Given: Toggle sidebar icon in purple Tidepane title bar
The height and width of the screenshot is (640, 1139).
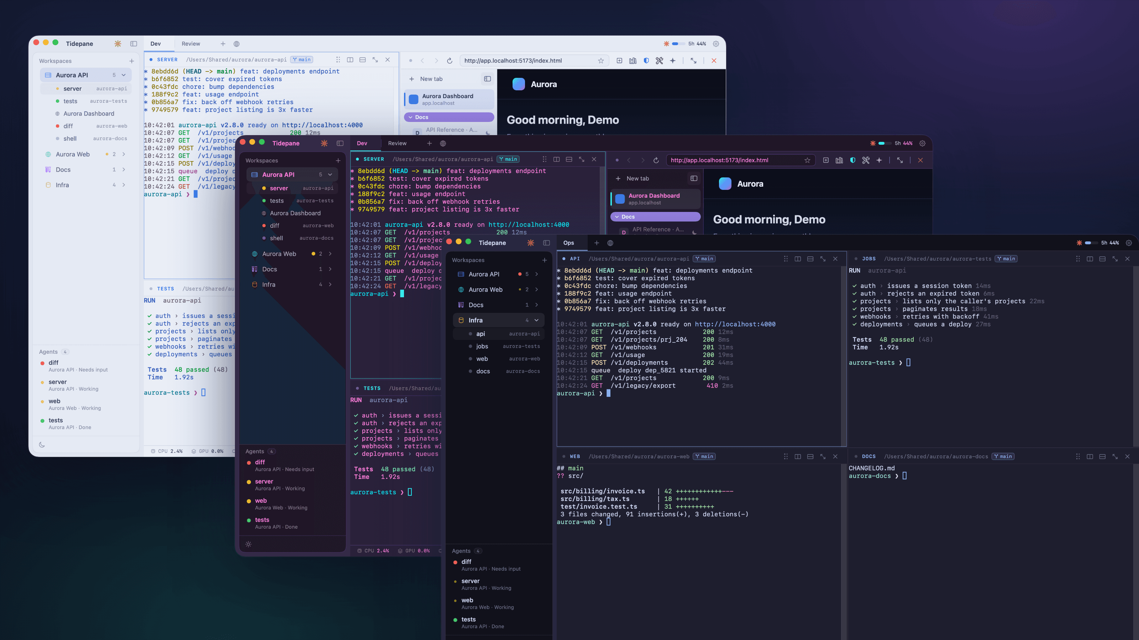Looking at the screenshot, I should coord(340,143).
